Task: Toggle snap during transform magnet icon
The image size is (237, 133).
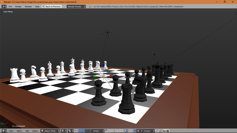Action: coord(135,131)
